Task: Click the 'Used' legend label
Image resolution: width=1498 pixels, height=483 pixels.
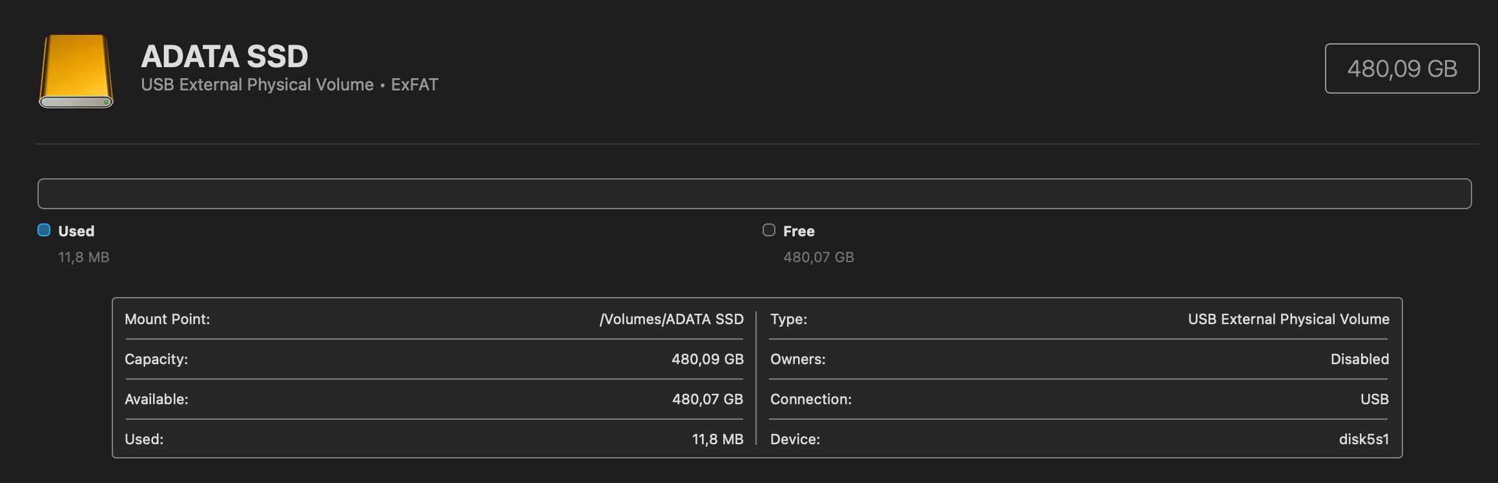Action: point(76,231)
